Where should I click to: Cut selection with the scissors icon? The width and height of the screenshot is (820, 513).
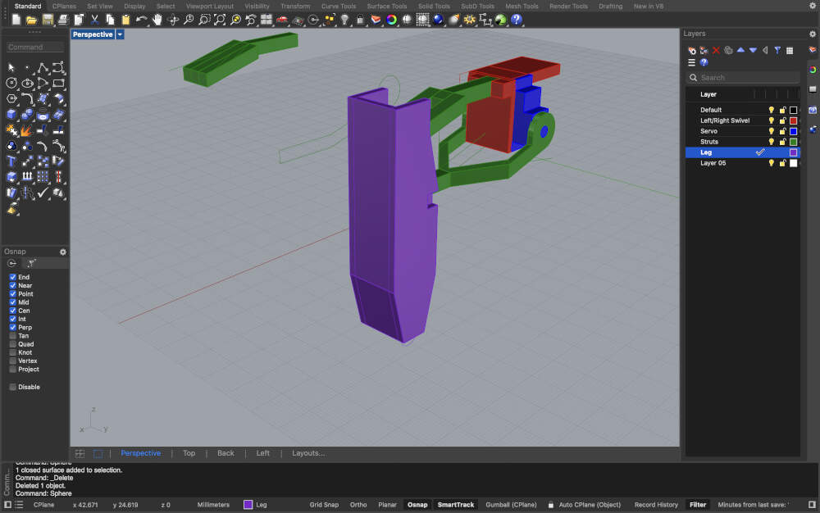point(94,20)
